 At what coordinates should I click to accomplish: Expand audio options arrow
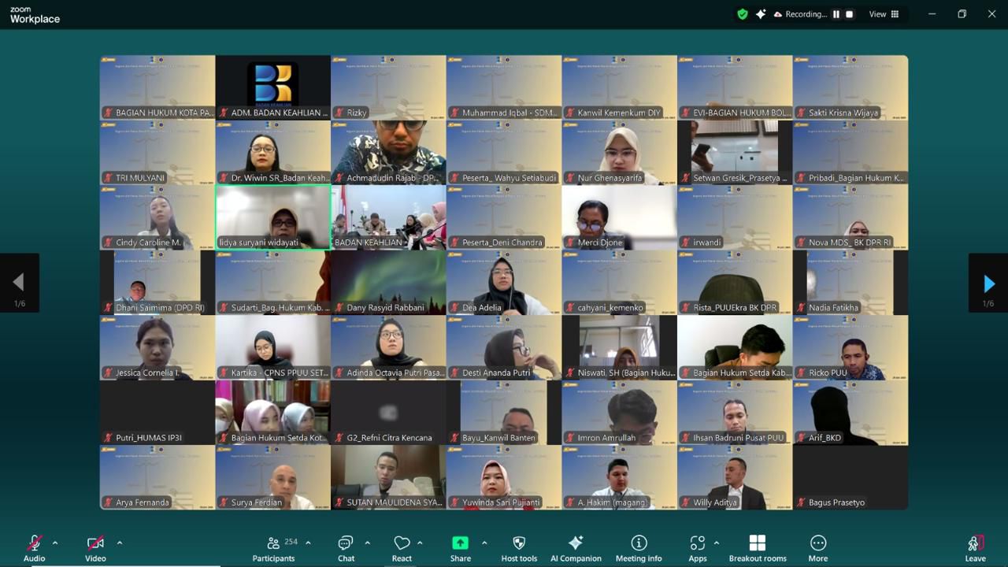[x=55, y=543]
